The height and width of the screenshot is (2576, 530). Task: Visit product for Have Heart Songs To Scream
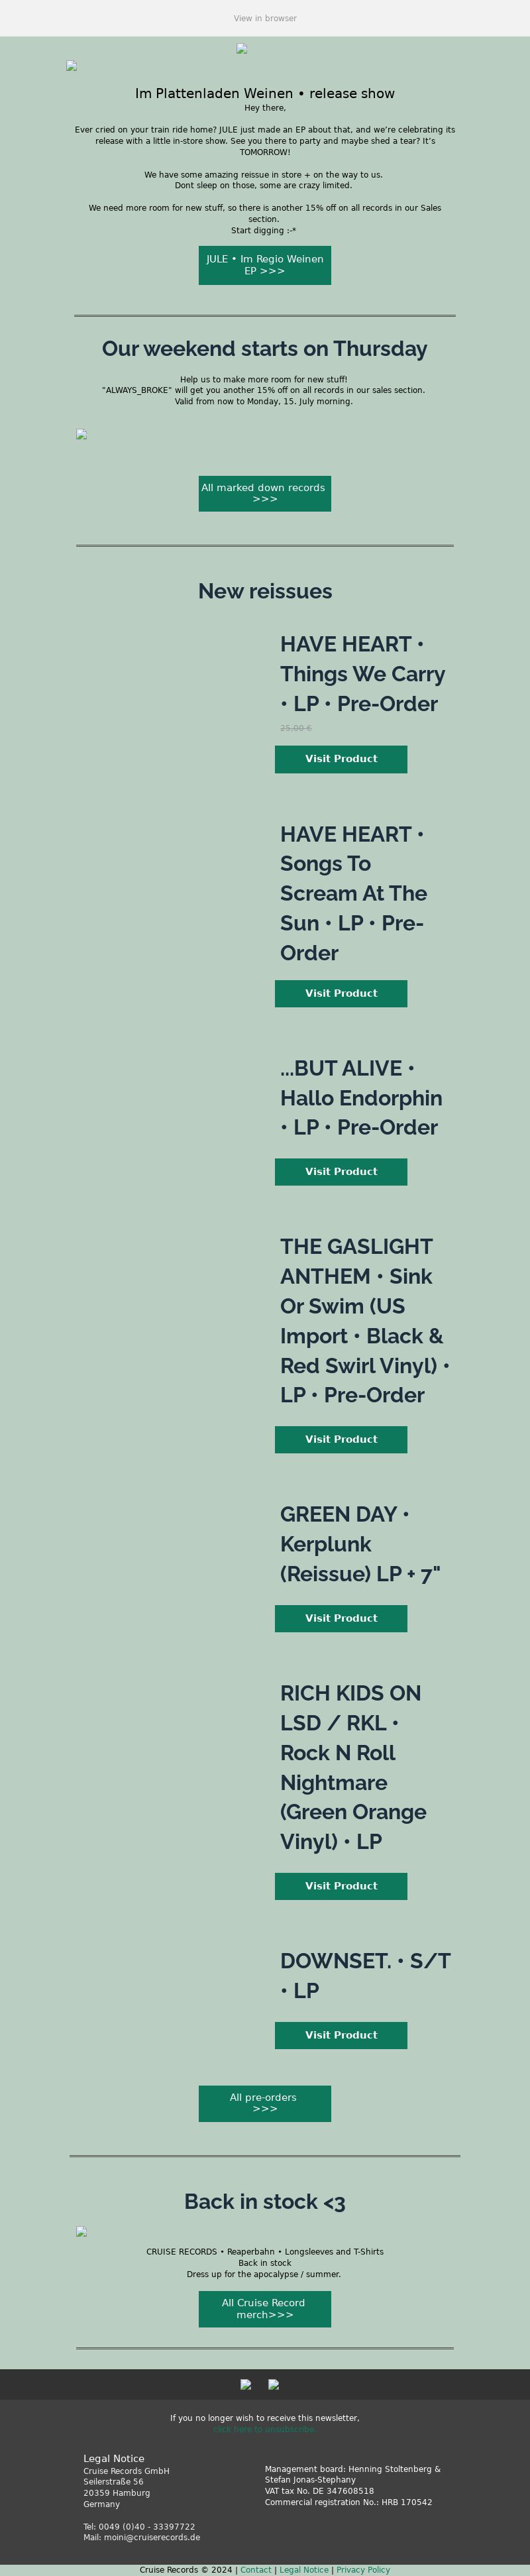pyautogui.click(x=341, y=993)
